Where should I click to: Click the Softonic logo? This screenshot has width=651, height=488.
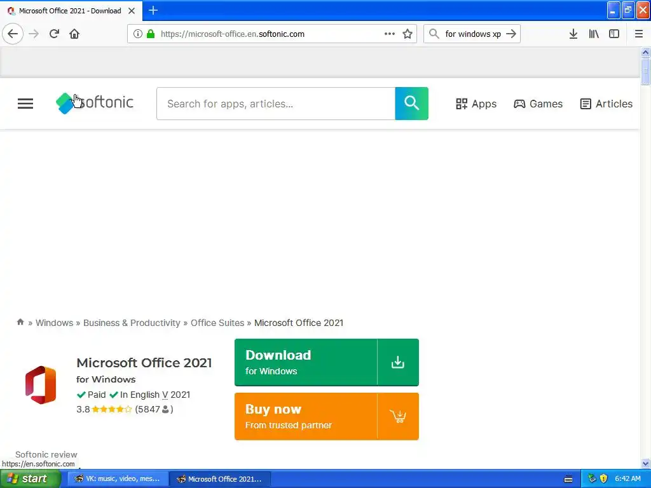pos(95,103)
